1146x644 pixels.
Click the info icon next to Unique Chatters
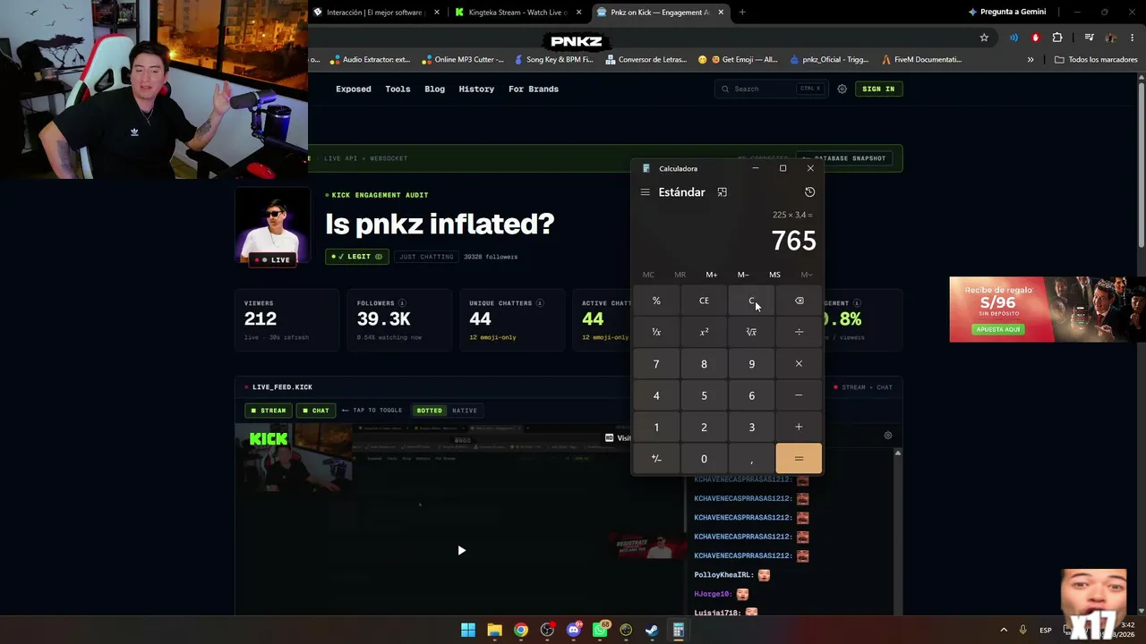[541, 303]
